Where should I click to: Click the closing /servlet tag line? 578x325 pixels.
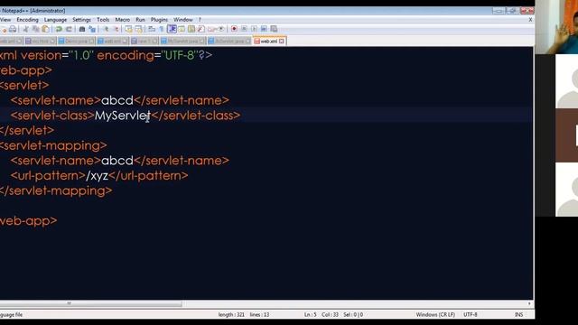coord(27,130)
